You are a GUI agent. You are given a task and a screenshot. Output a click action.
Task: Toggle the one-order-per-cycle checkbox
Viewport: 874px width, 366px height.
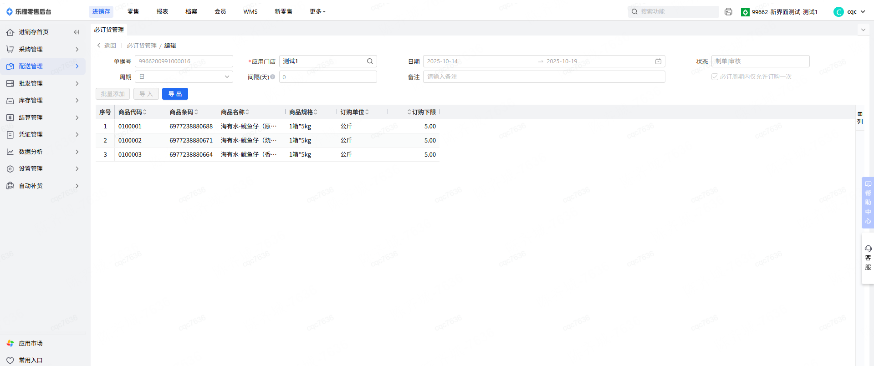pos(715,76)
